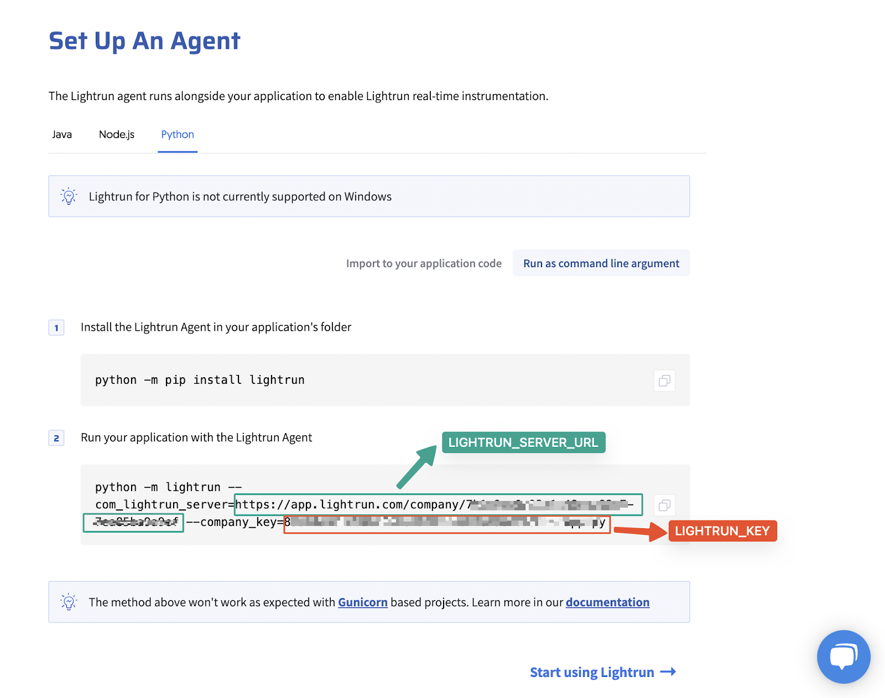
Task: Follow the documentation link
Action: click(607, 602)
